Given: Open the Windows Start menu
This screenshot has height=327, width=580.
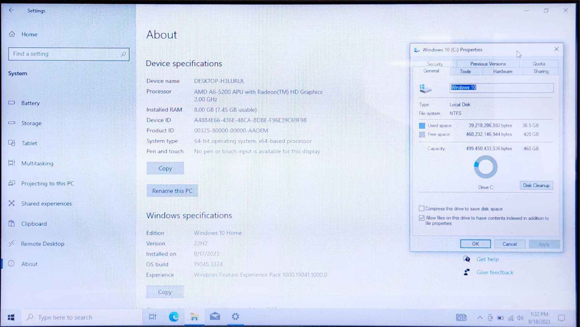Looking at the screenshot, I should click(11, 317).
